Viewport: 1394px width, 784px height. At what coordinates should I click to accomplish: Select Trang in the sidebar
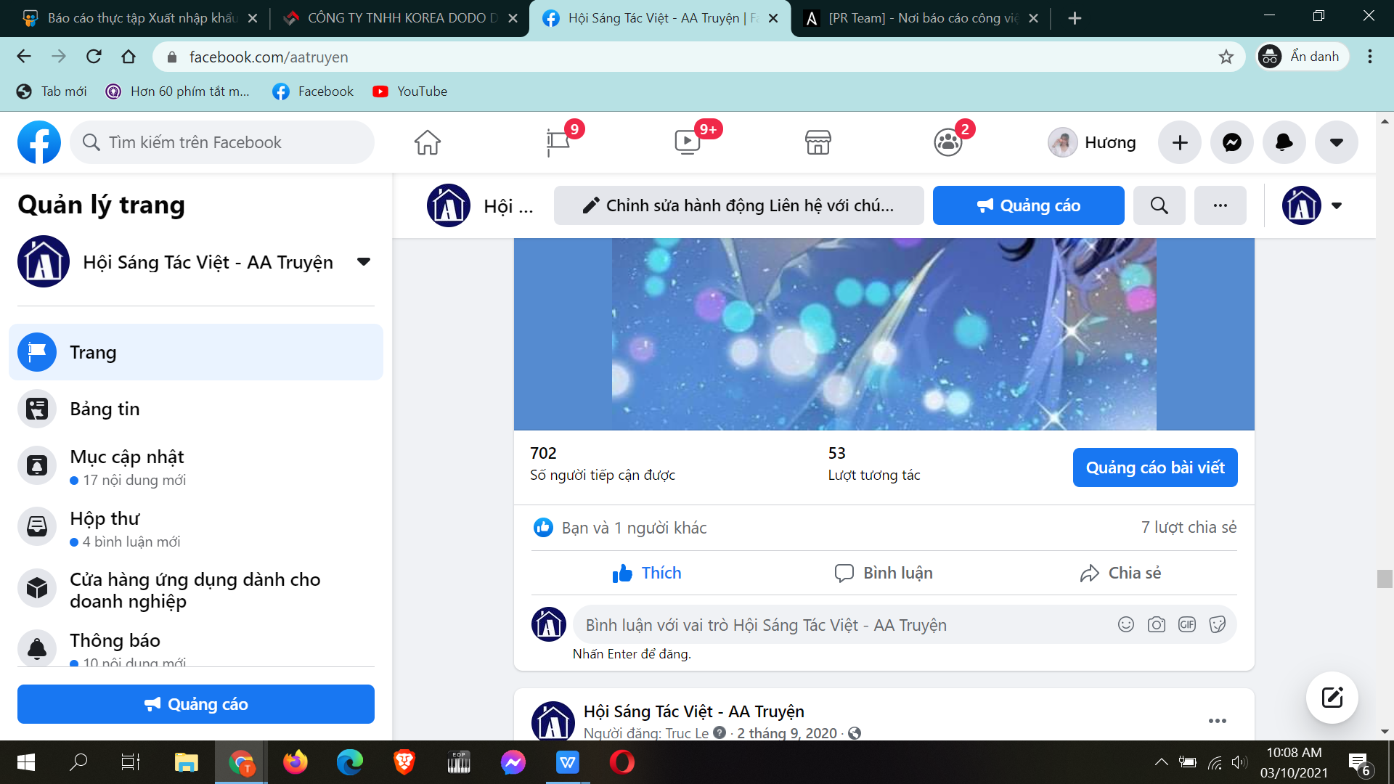196,352
